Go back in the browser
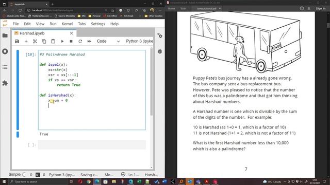Screen dimensions: 330x185 pos(5,10)
